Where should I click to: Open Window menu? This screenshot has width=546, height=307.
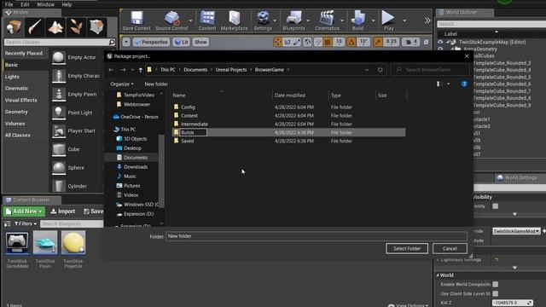45,4
